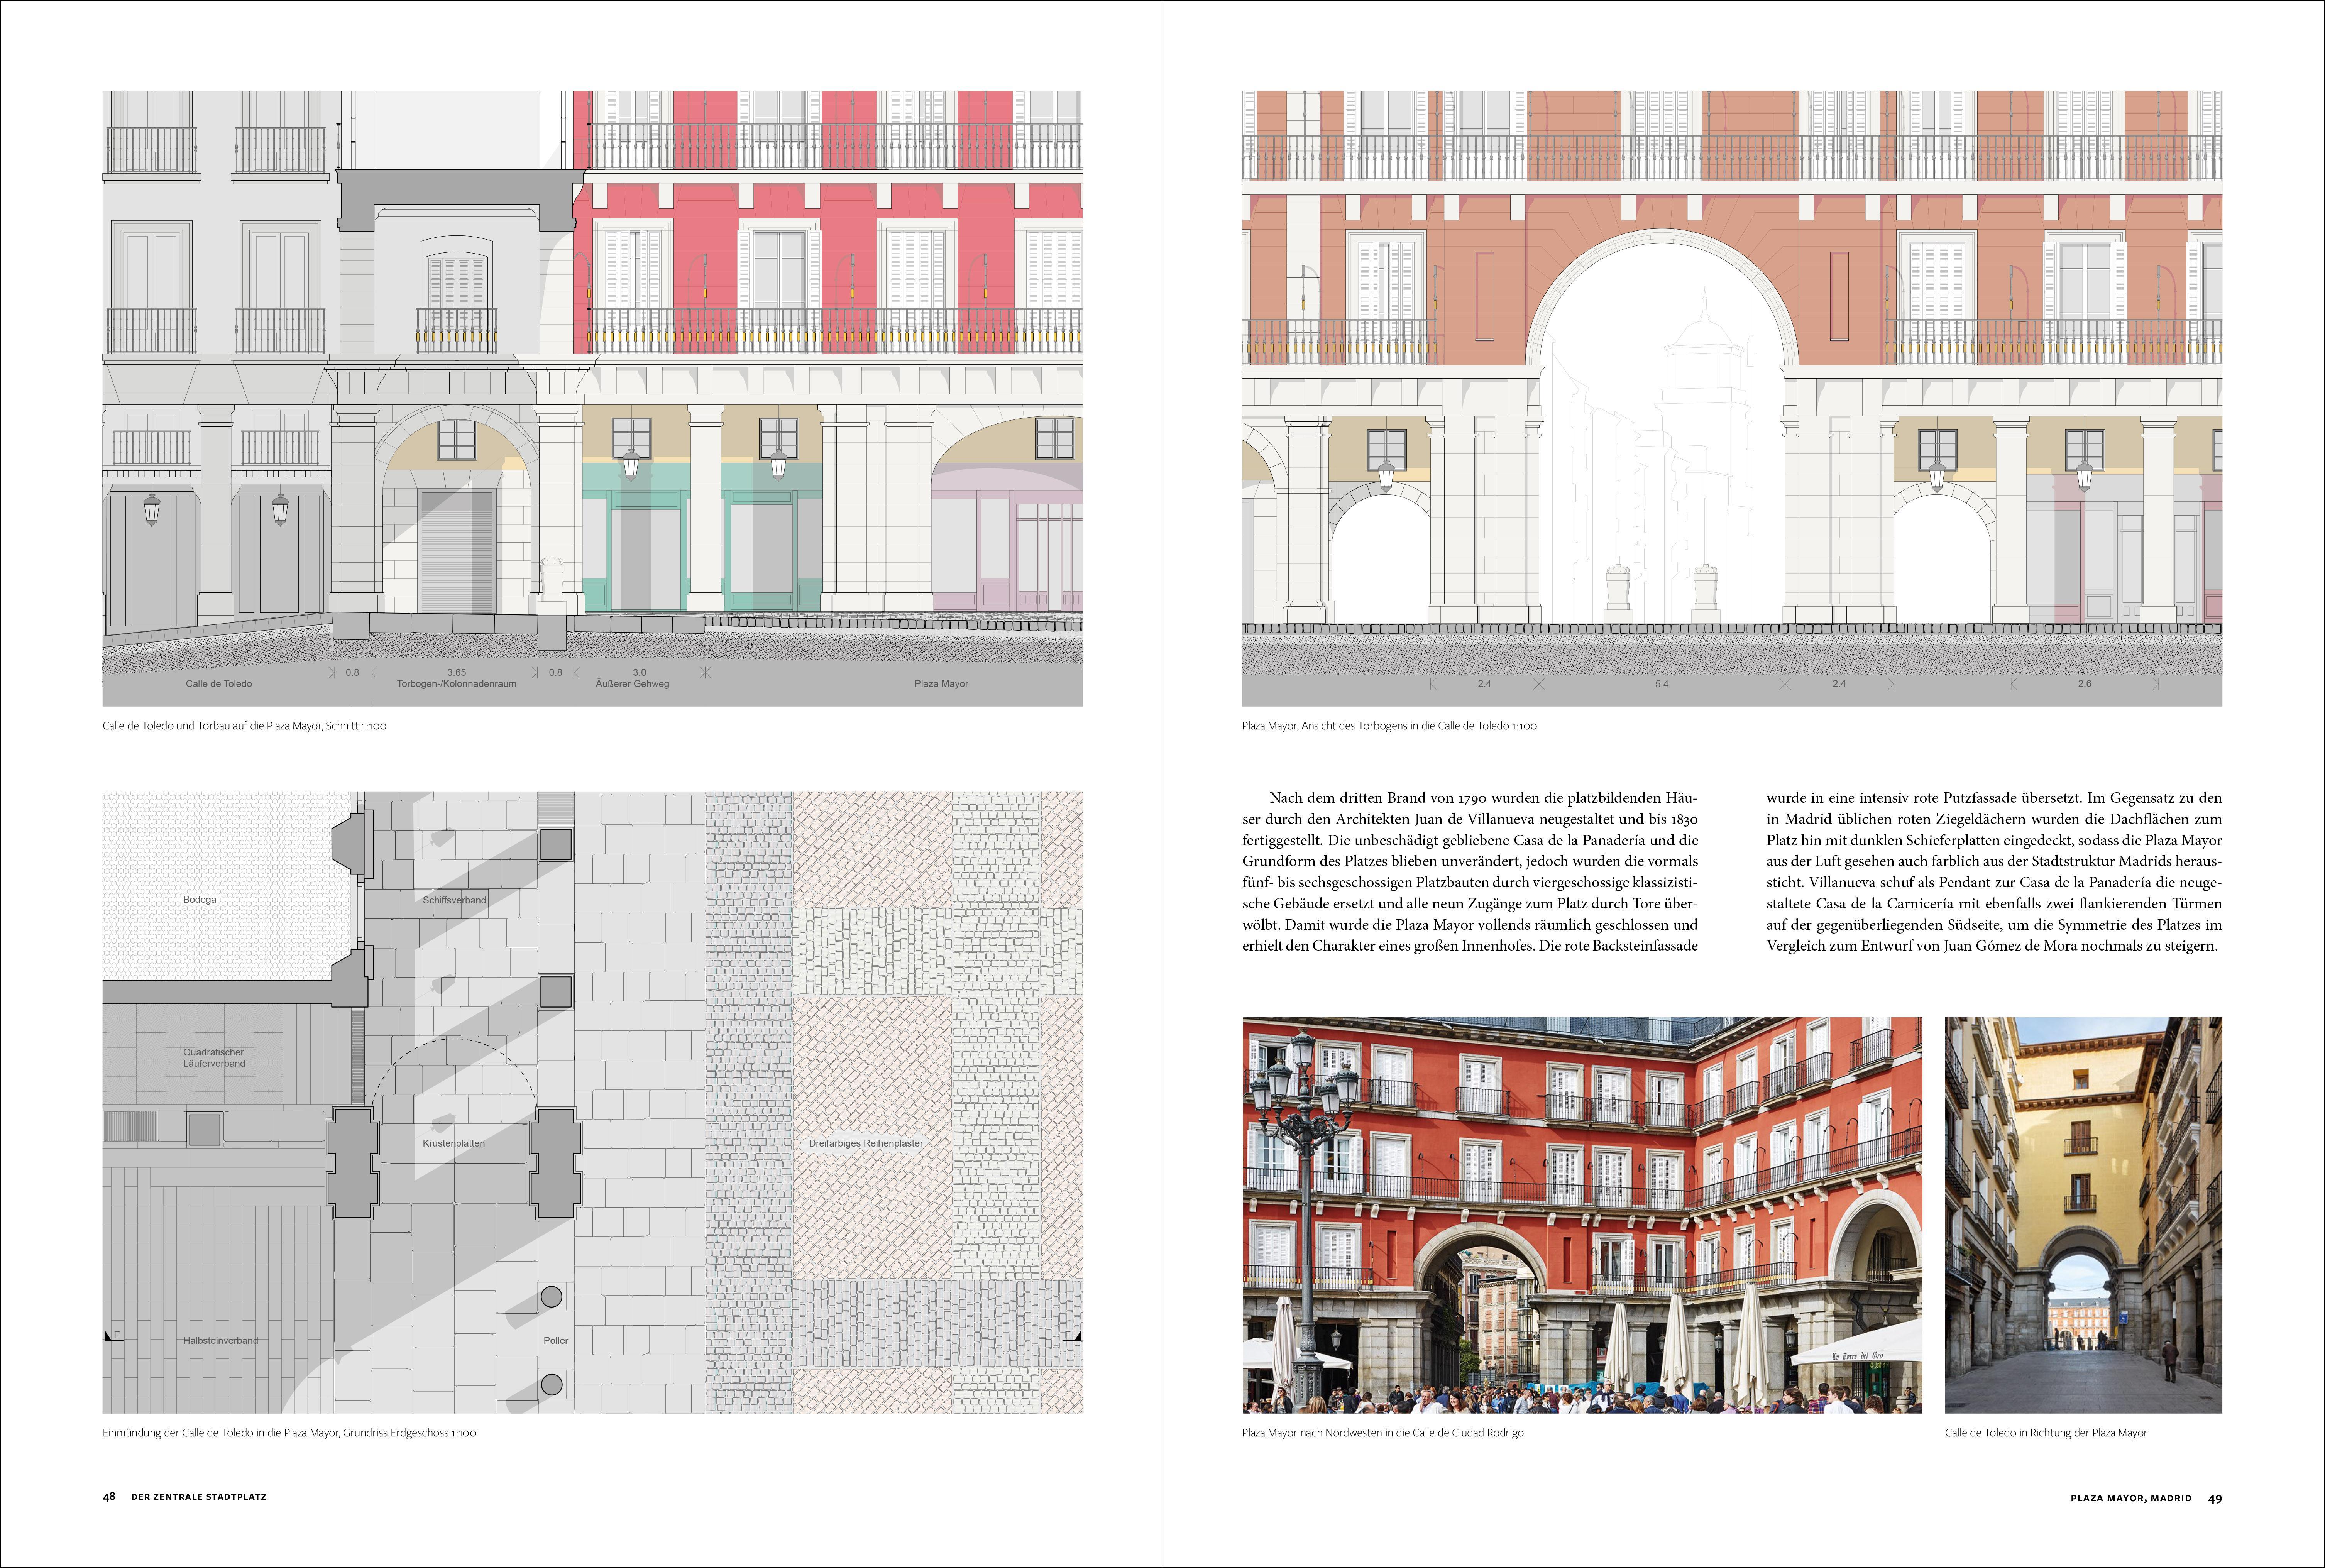The width and height of the screenshot is (2325, 1568).
Task: Click the Krustenplatten label
Action: pos(453,1143)
